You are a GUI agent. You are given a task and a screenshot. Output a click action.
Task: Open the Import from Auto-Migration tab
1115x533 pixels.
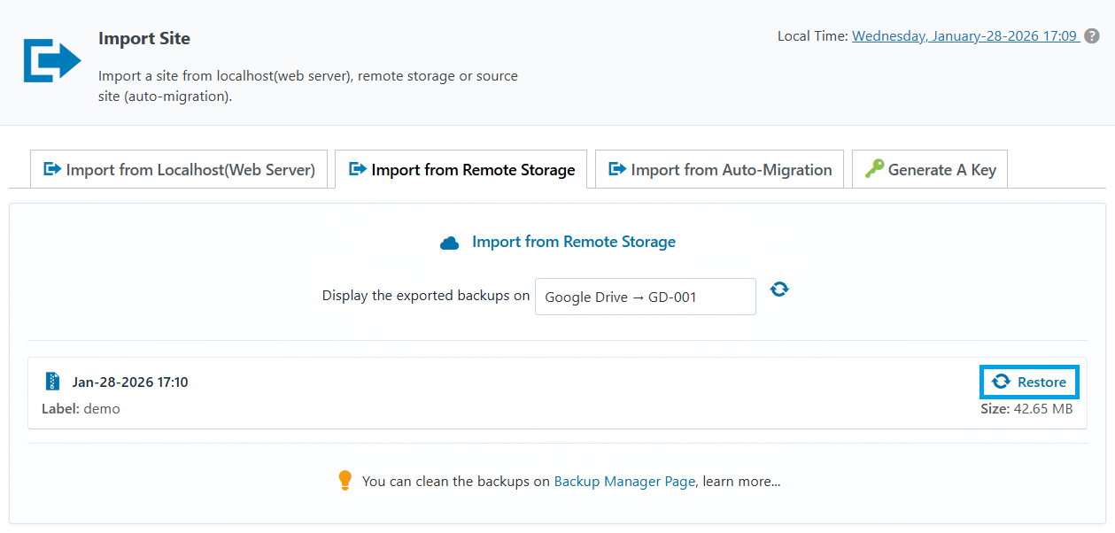(x=719, y=169)
